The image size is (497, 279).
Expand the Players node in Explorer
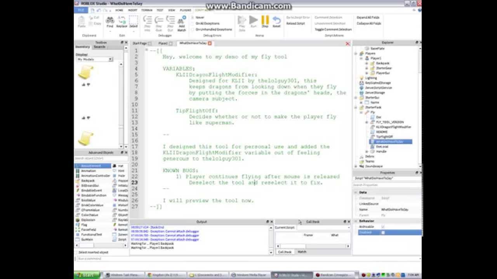[356, 53]
